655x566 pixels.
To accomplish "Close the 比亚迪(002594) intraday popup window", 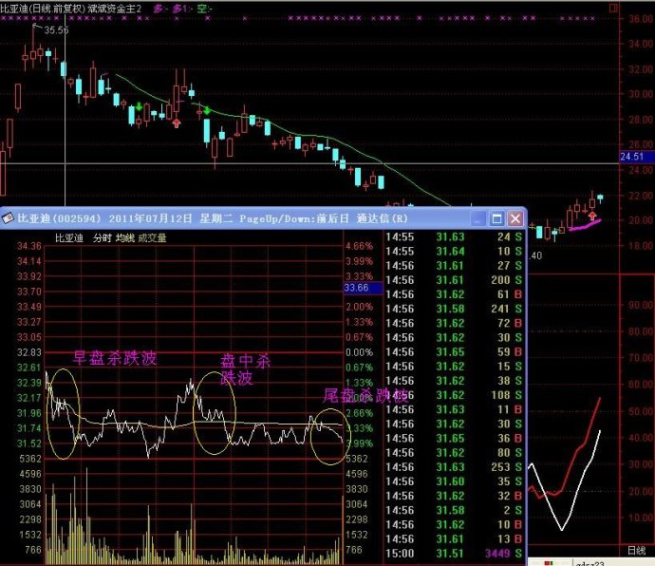I will (x=515, y=218).
